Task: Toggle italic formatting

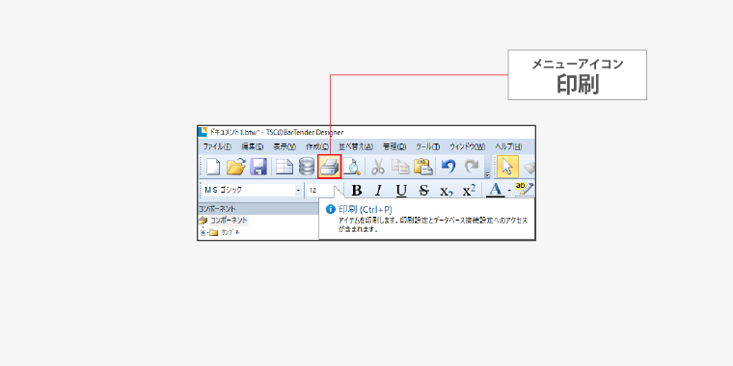Action: tap(379, 191)
